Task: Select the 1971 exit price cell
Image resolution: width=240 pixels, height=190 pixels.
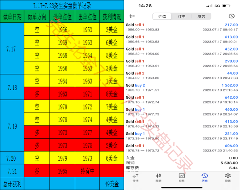Action: [87, 93]
